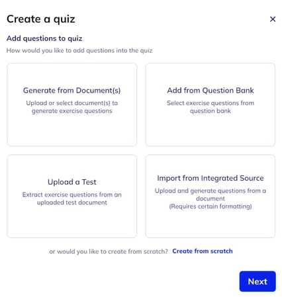Click 'Import from Integrated Source' heading text
The image size is (282, 297).
pyautogui.click(x=211, y=178)
